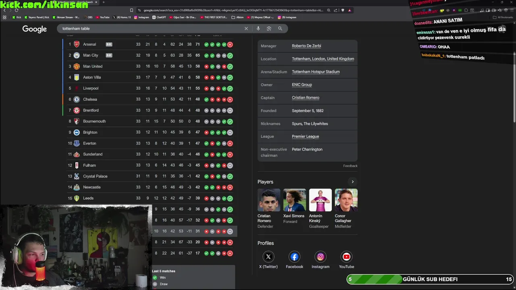The image size is (516, 290).
Task: Bookmark this page from the address bar
Action: pos(131,10)
